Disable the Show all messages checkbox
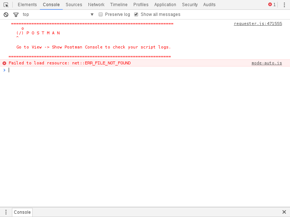This screenshot has width=290, height=217. [136, 14]
